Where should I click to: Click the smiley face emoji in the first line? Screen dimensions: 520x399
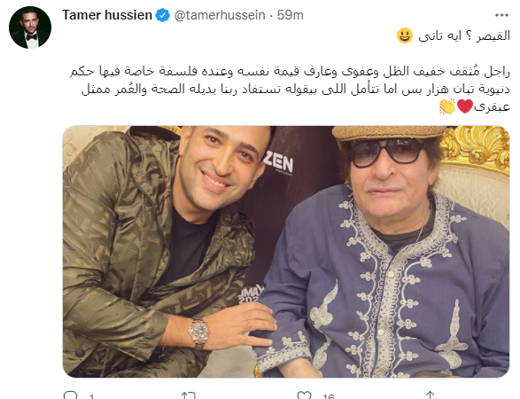point(405,35)
